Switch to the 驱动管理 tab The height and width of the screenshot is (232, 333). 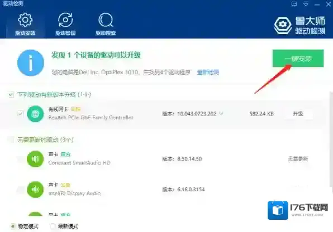(x=65, y=24)
